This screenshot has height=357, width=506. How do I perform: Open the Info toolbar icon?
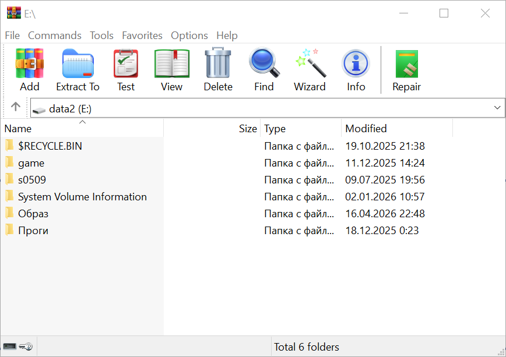(356, 63)
